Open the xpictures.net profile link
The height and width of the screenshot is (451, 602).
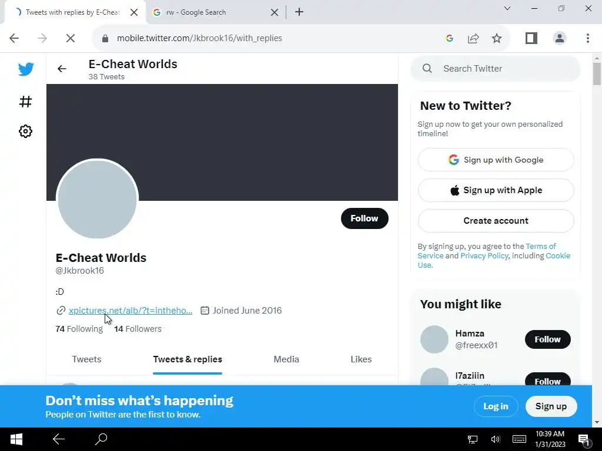[131, 311]
